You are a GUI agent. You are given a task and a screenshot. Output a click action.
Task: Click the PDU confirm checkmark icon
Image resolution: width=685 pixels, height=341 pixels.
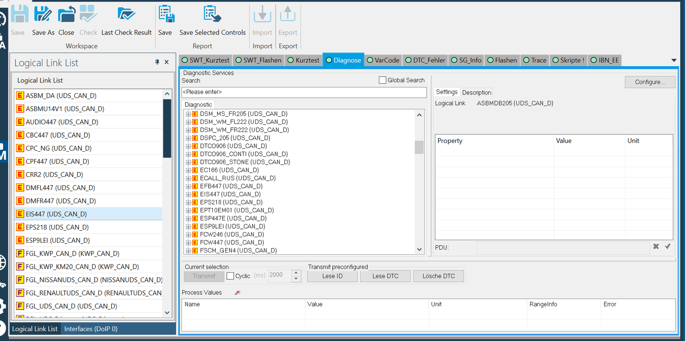click(667, 247)
